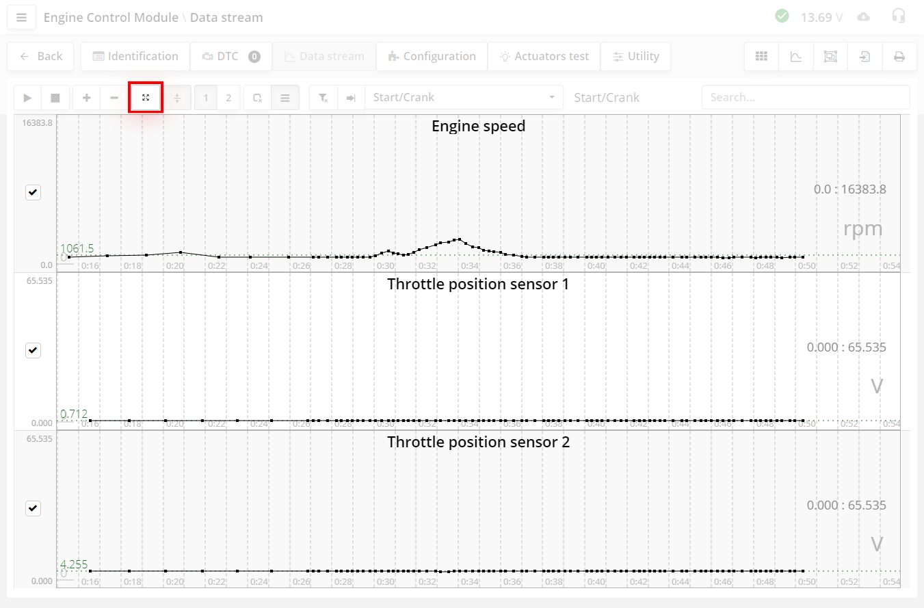Switch to grid view icon
Screen dimensions: 924x608
761,57
